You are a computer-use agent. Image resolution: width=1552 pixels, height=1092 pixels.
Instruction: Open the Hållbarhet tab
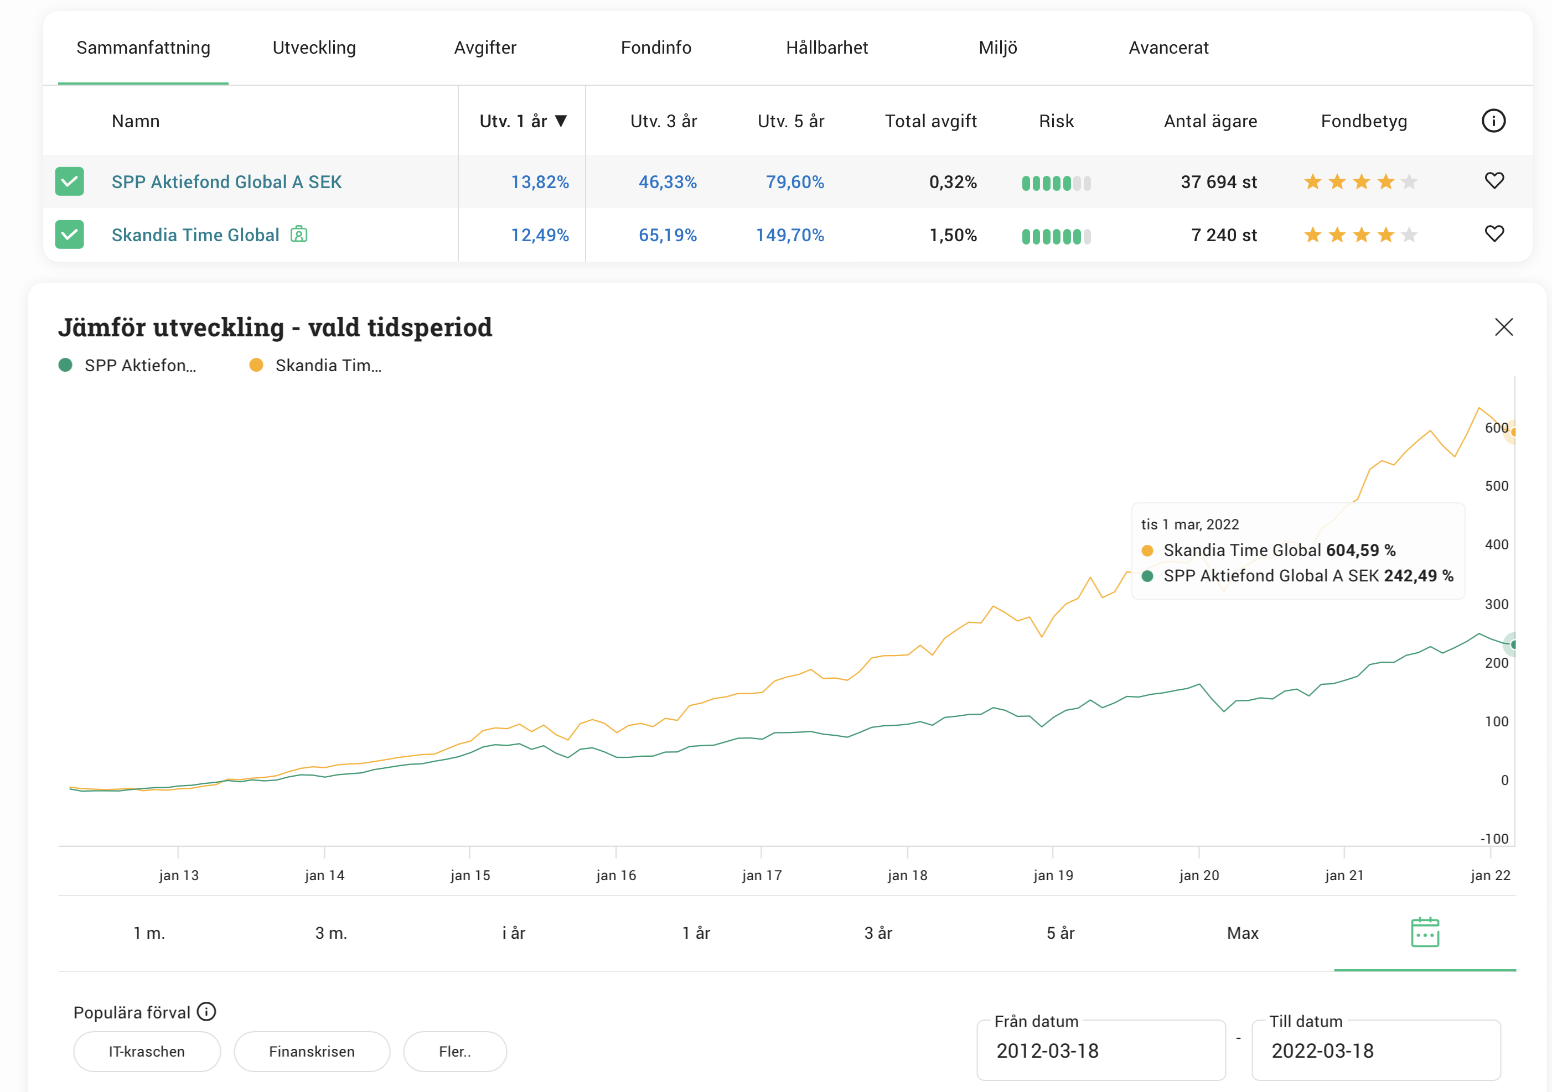point(826,48)
